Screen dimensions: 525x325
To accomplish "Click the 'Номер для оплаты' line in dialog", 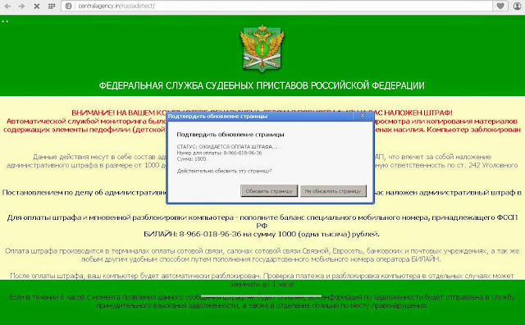I will (219, 153).
